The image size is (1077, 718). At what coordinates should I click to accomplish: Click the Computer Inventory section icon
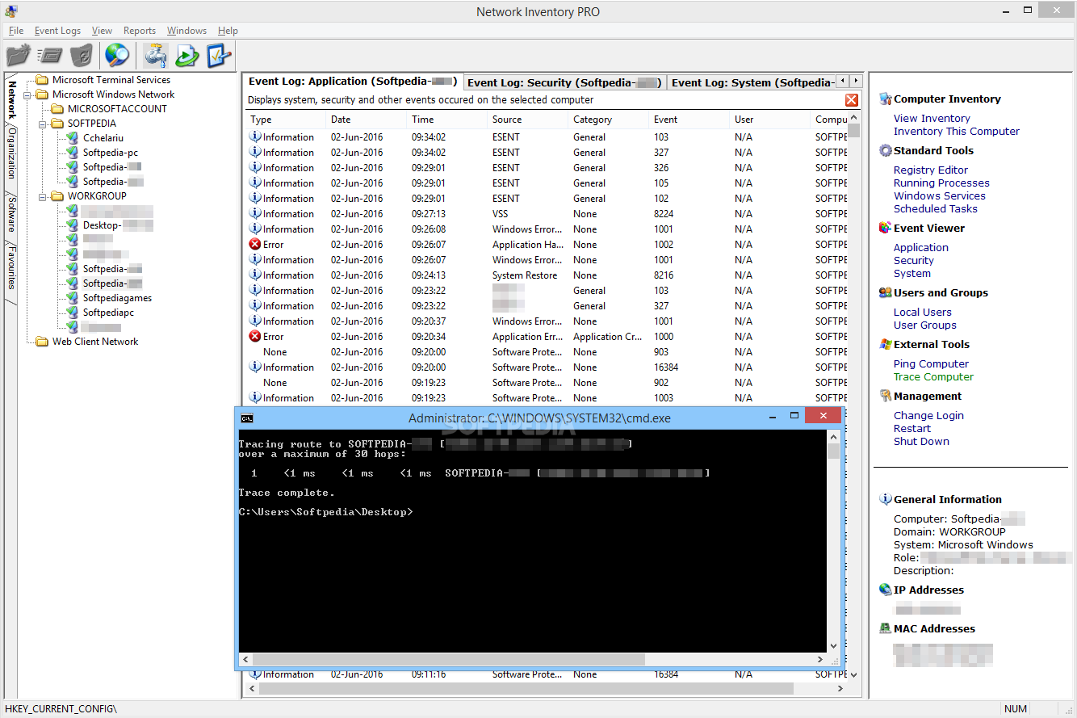pos(886,99)
